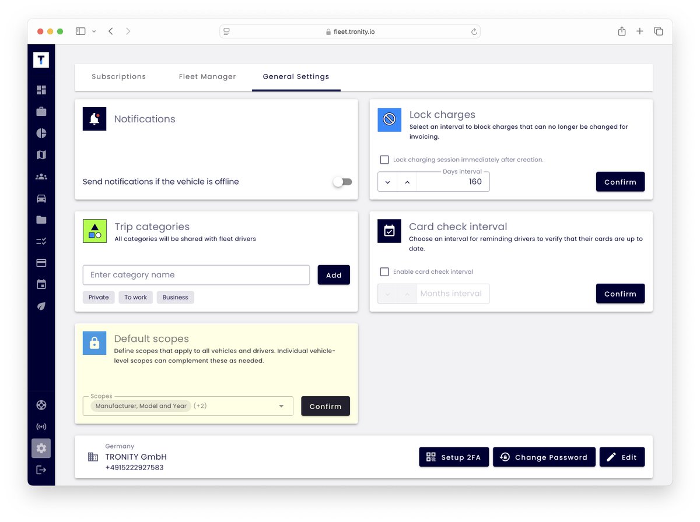Open the checklist icon in sidebar
700x522 pixels.
(41, 241)
